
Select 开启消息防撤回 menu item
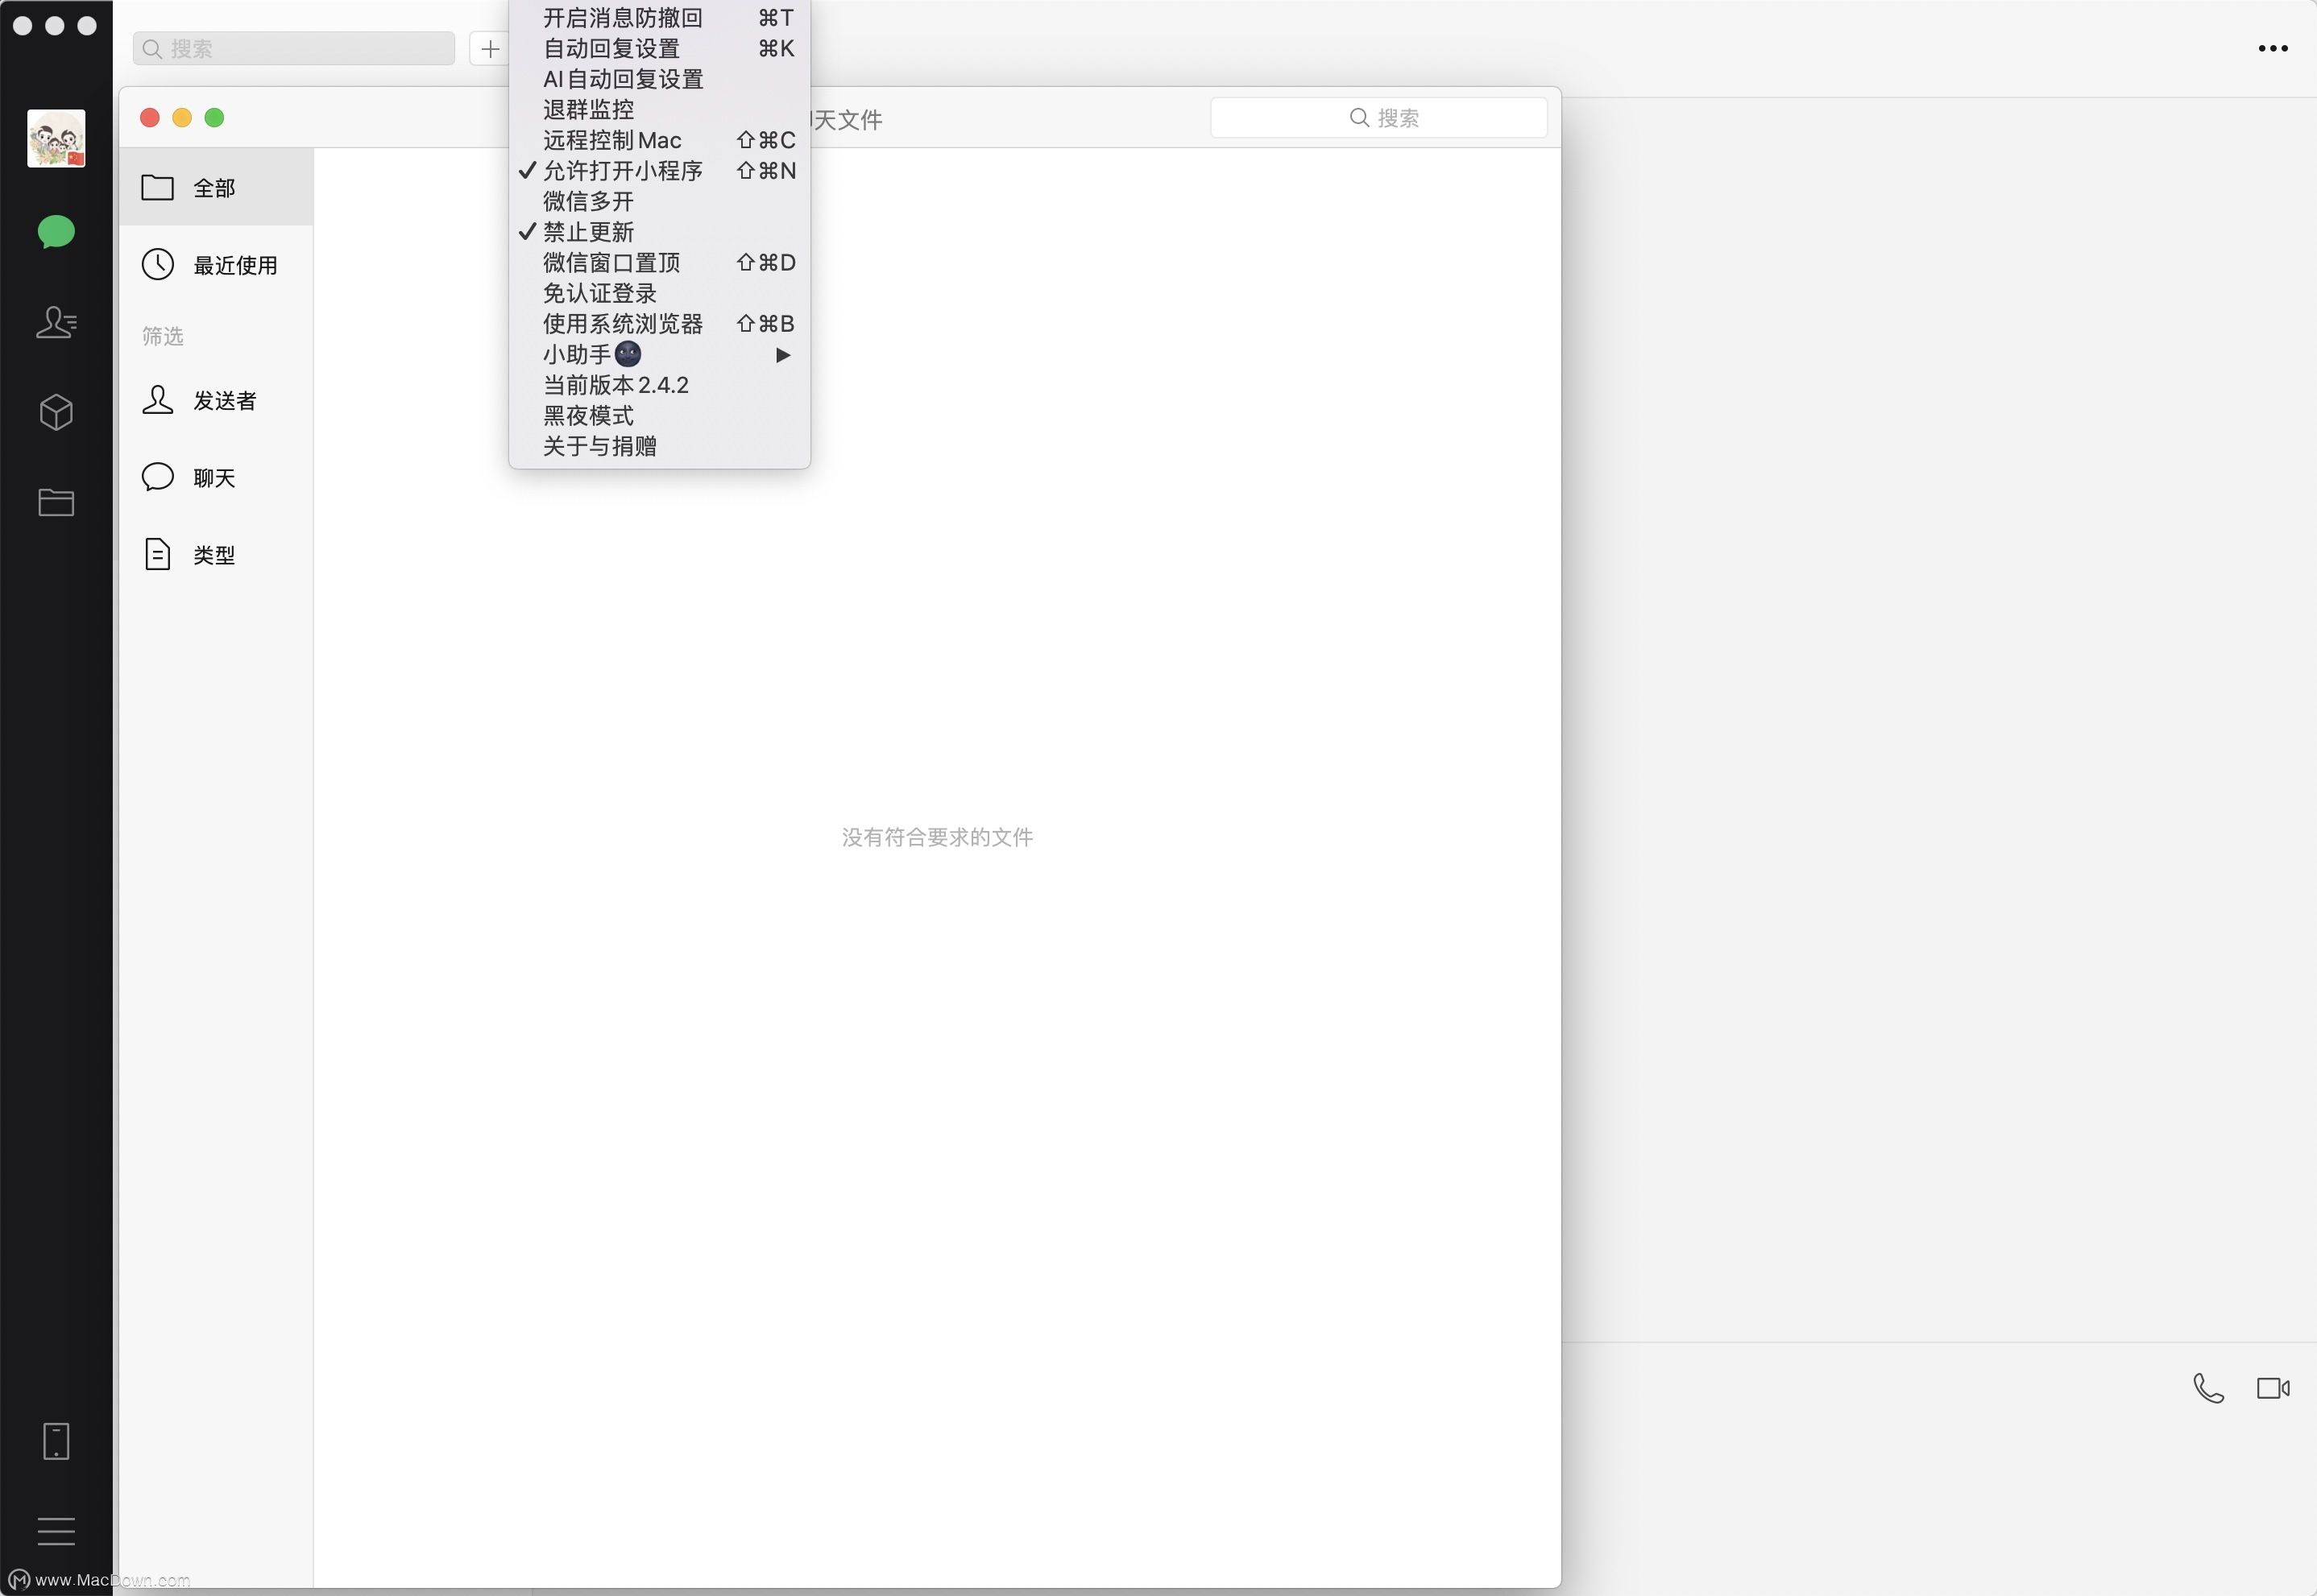pyautogui.click(x=621, y=17)
